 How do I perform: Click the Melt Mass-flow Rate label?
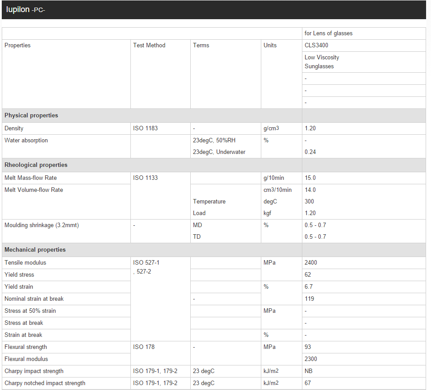point(30,178)
